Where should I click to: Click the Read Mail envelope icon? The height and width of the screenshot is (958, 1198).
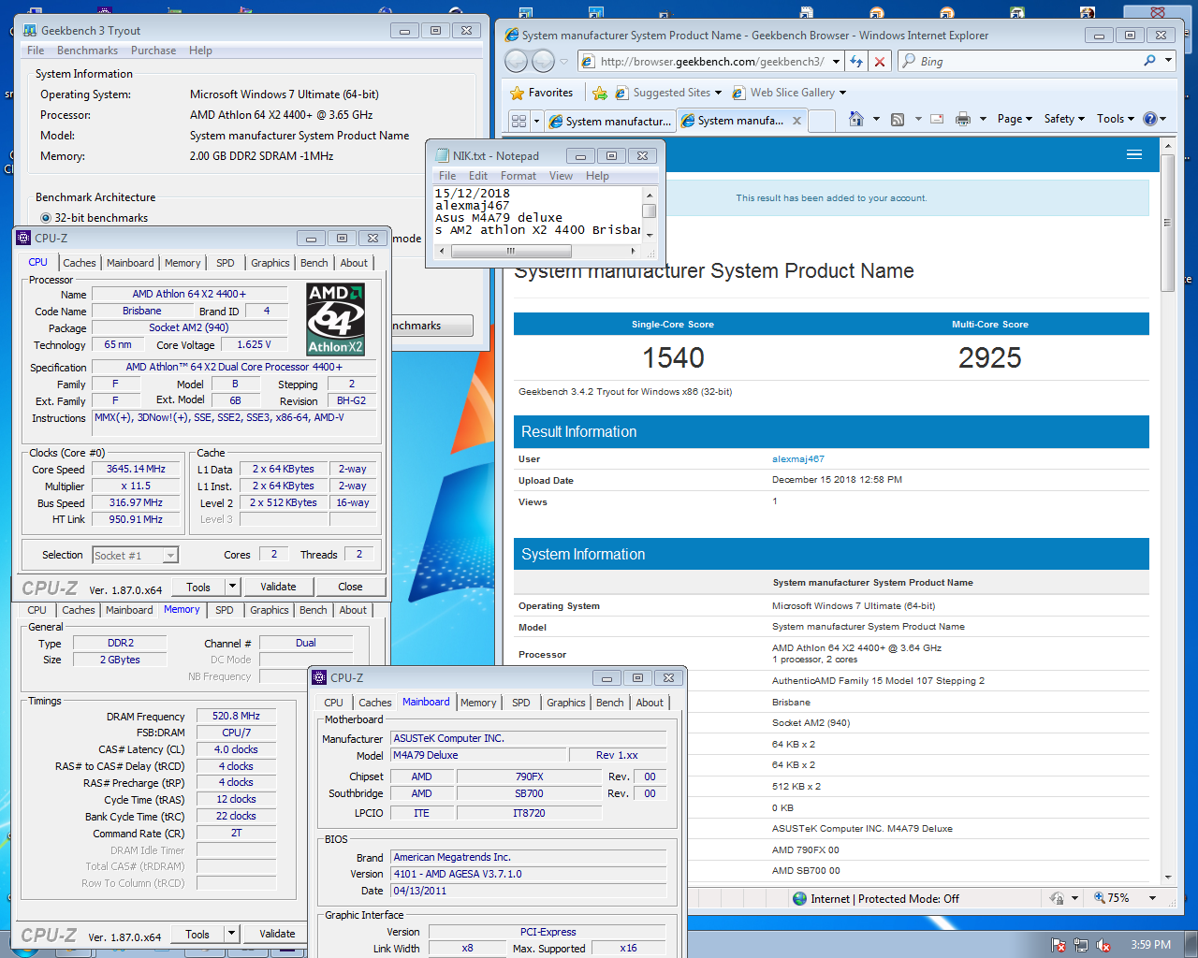(x=937, y=119)
